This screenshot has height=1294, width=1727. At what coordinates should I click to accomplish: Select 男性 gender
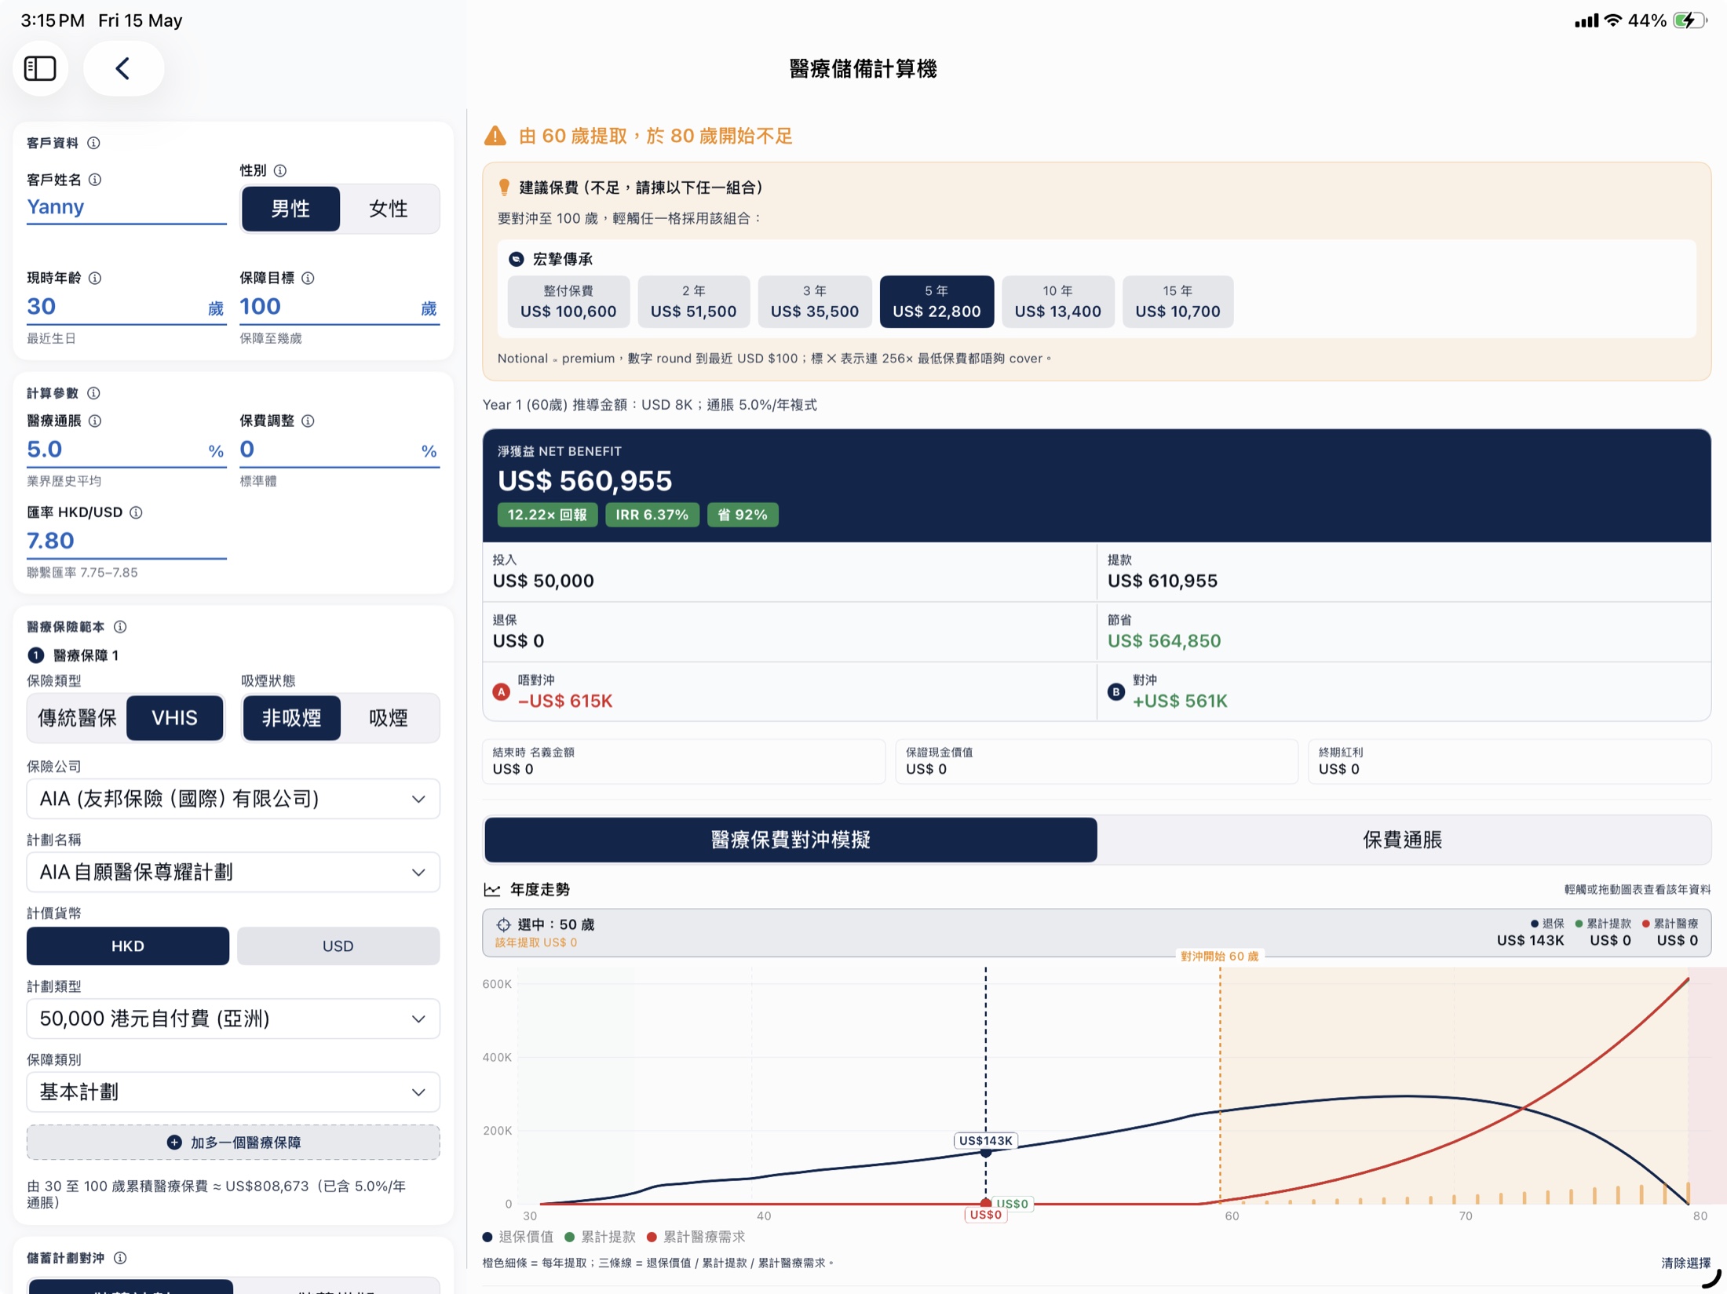[x=290, y=209]
